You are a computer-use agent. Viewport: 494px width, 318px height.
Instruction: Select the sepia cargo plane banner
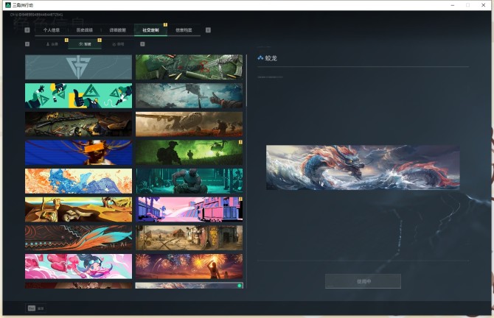point(189,124)
